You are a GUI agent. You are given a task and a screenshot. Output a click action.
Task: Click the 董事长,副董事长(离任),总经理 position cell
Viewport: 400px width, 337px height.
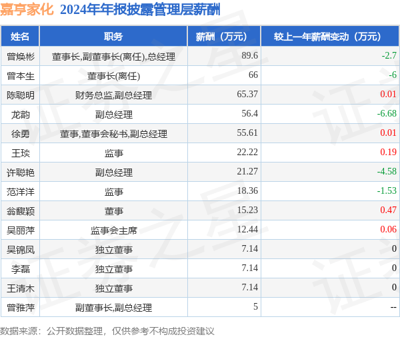[x=113, y=57]
